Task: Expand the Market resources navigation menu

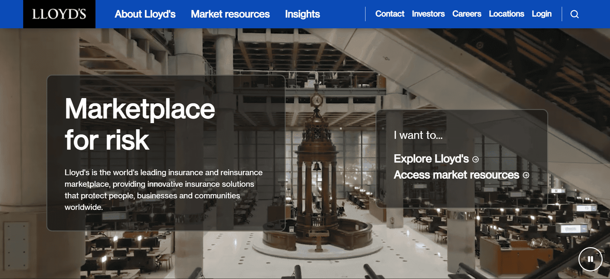Action: click(230, 14)
